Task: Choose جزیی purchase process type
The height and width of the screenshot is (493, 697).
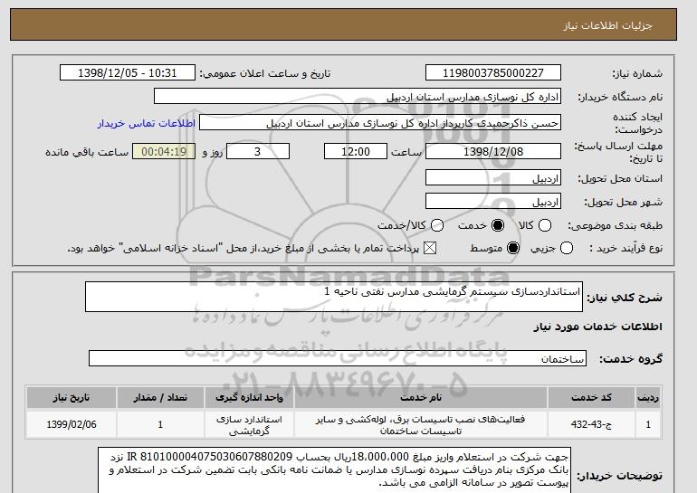Action: (567, 248)
